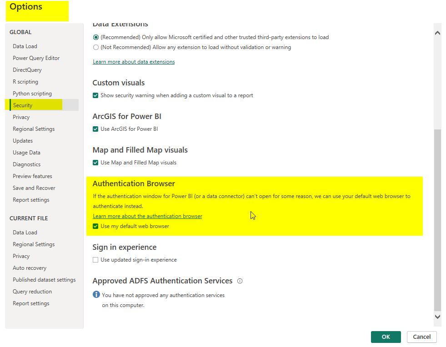The width and height of the screenshot is (446, 347).
Task: Open Global Report settings
Action: pyautogui.click(x=31, y=200)
